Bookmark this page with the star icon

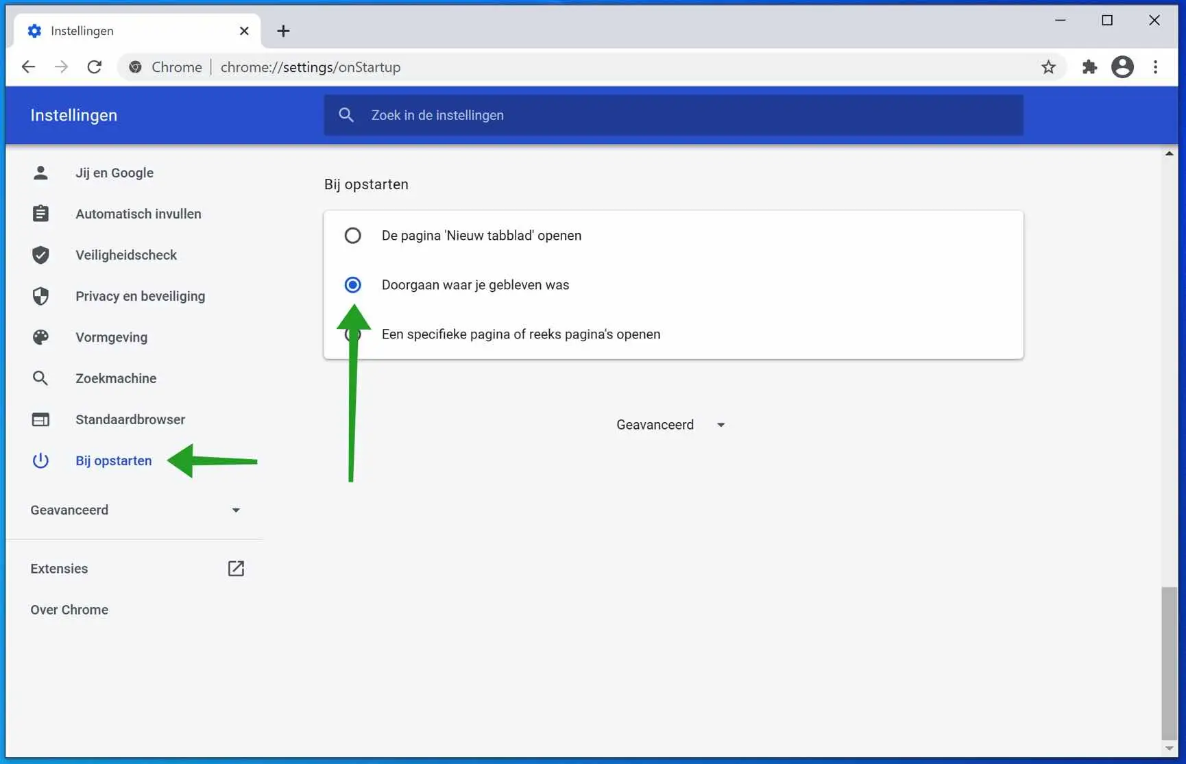[1048, 66]
